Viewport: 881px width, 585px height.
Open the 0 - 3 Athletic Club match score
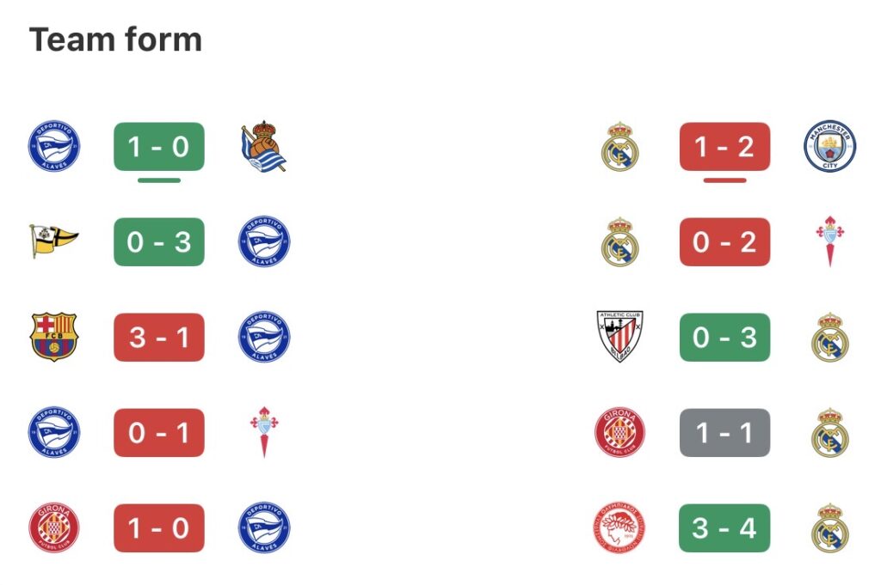tap(724, 337)
